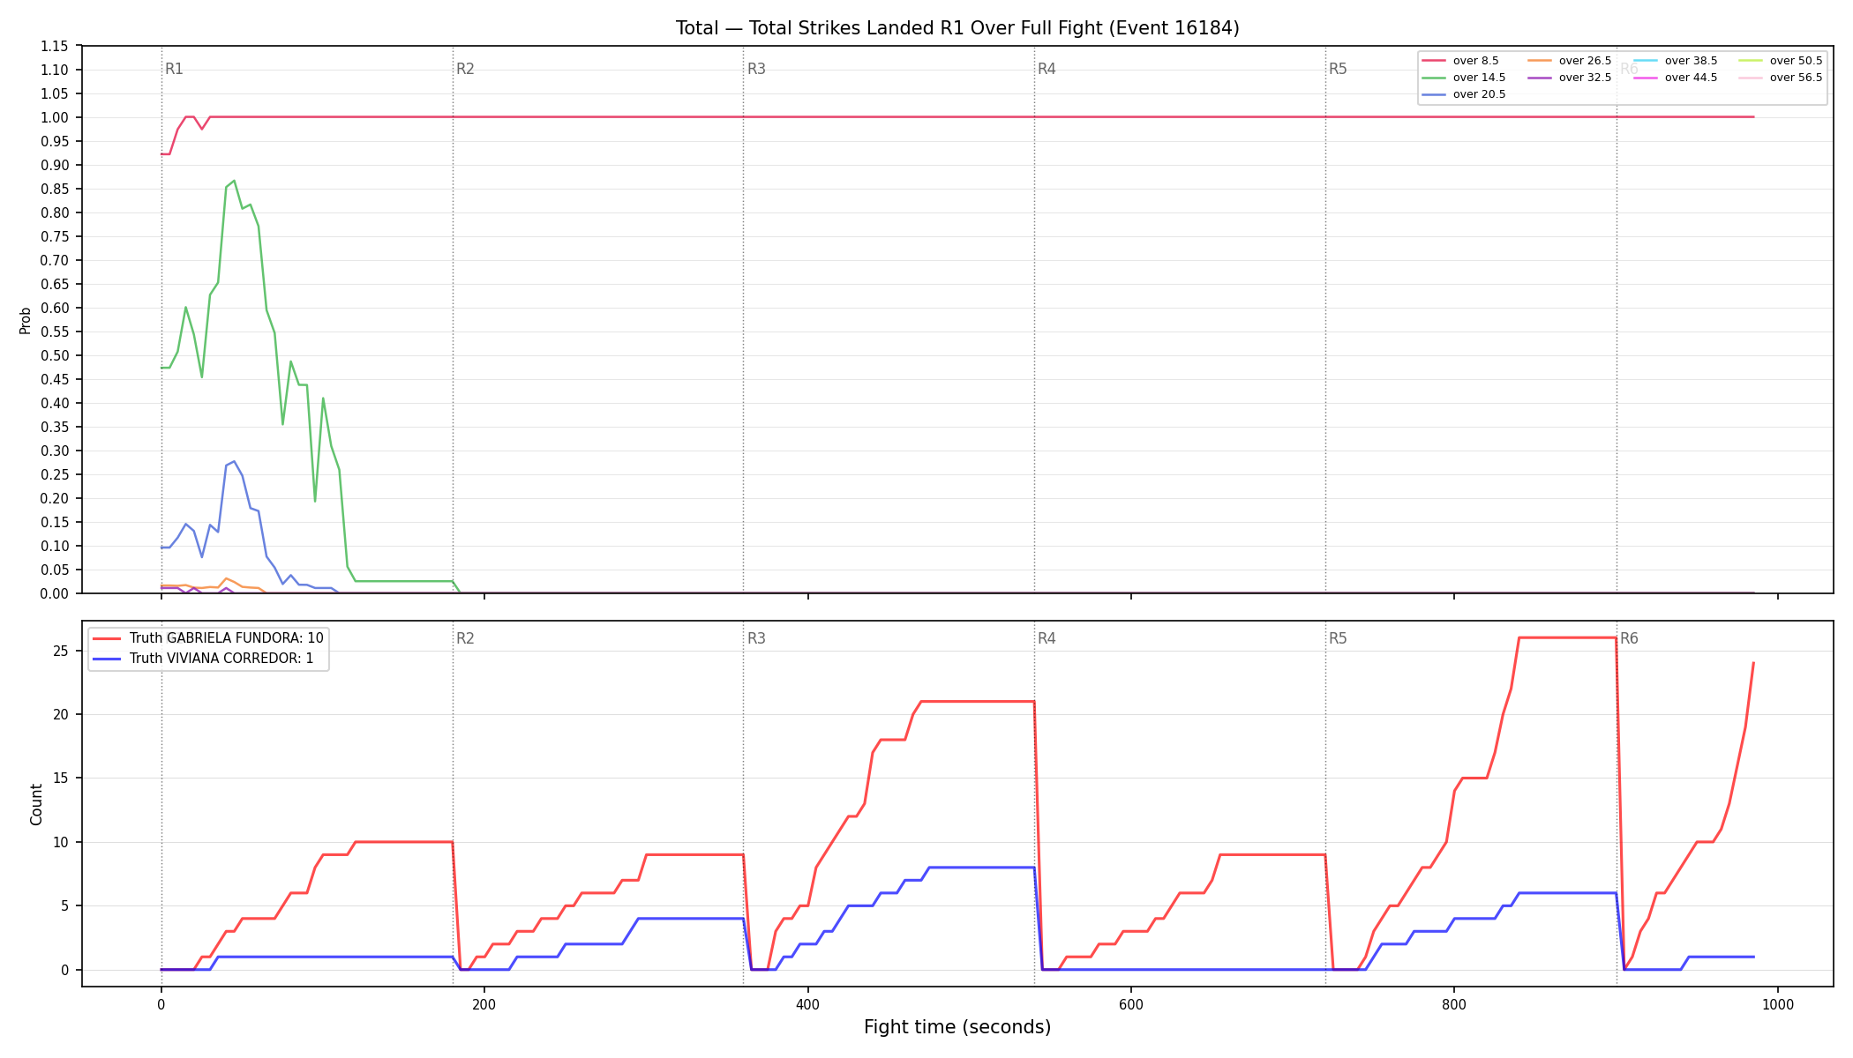
Task: Click the 'over 8.5' legend entry
Action: point(1460,61)
